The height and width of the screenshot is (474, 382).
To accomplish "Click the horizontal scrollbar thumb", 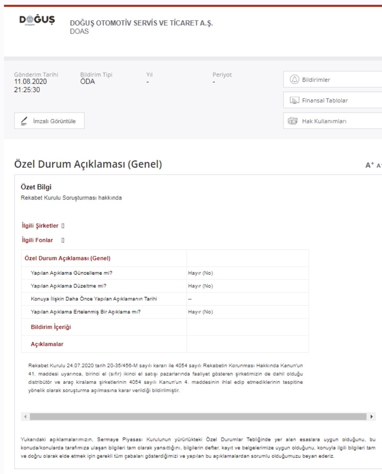I will click(198, 416).
